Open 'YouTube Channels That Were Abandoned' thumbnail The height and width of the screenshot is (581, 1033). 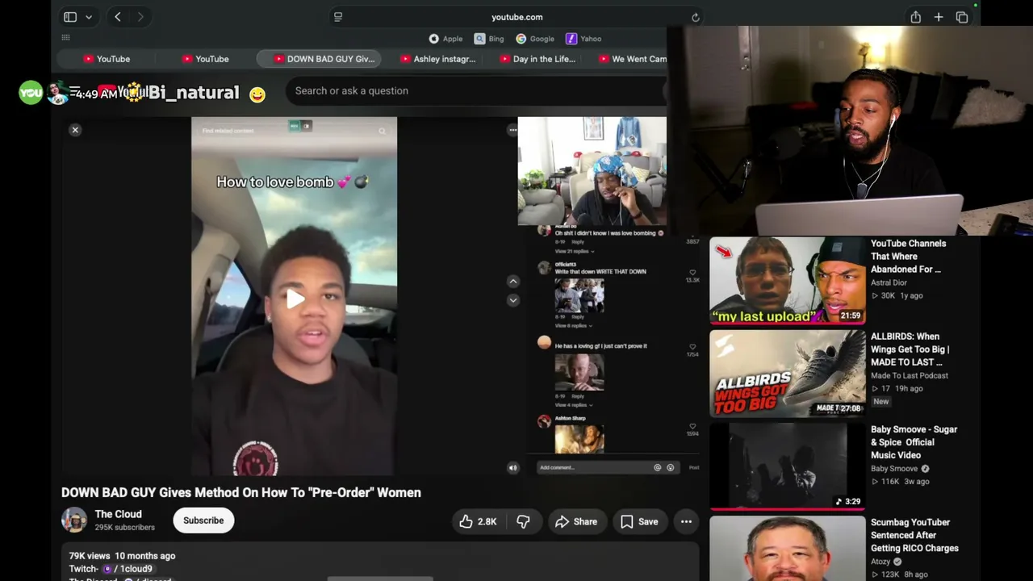(787, 280)
